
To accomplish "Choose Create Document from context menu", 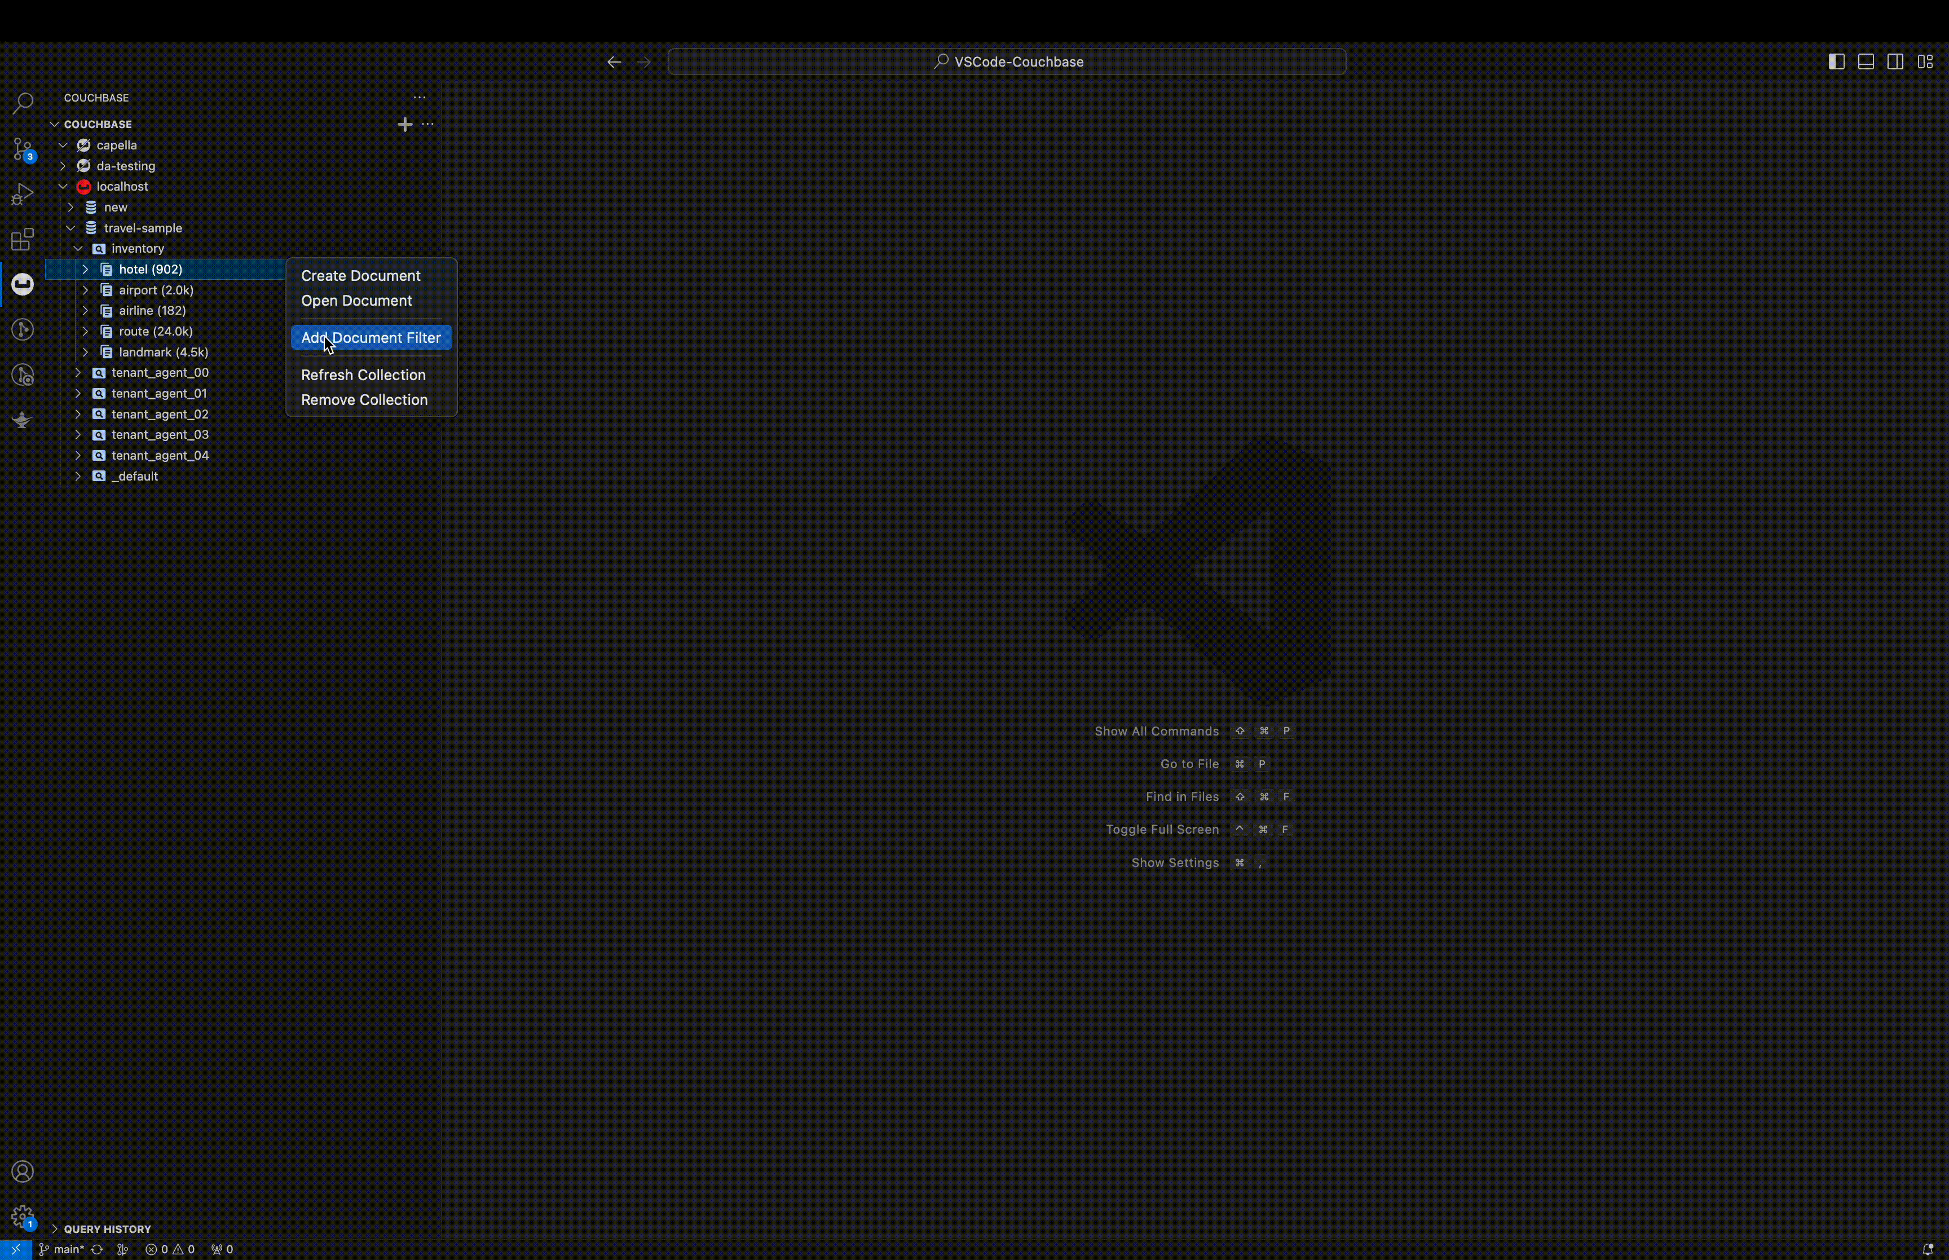I will [x=361, y=276].
